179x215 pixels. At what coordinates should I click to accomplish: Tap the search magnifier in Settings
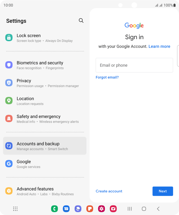(x=81, y=21)
